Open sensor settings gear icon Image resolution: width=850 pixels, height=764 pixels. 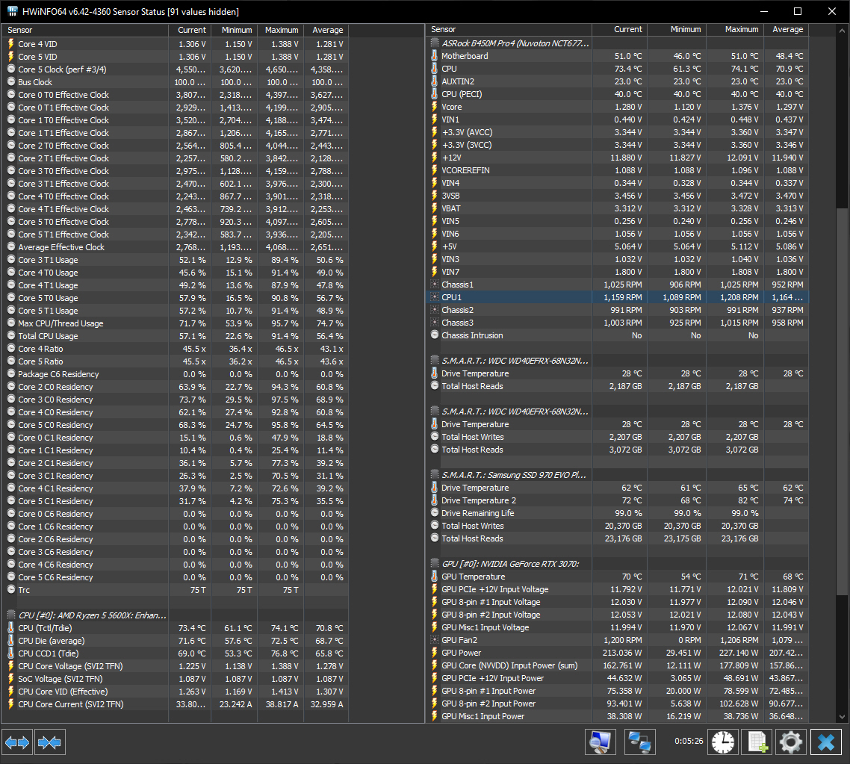pos(790,742)
